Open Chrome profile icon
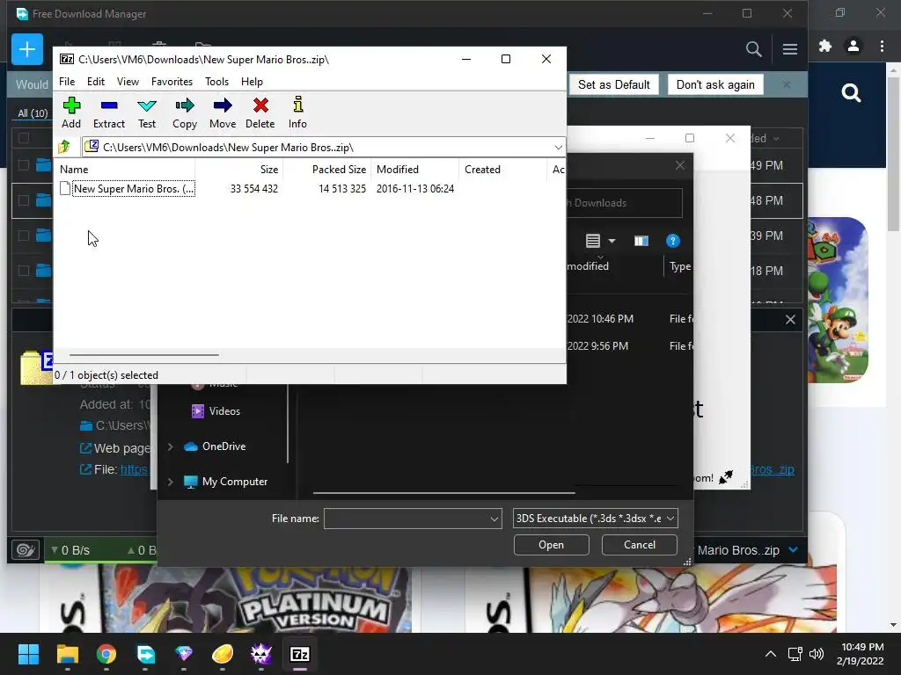 pos(853,46)
